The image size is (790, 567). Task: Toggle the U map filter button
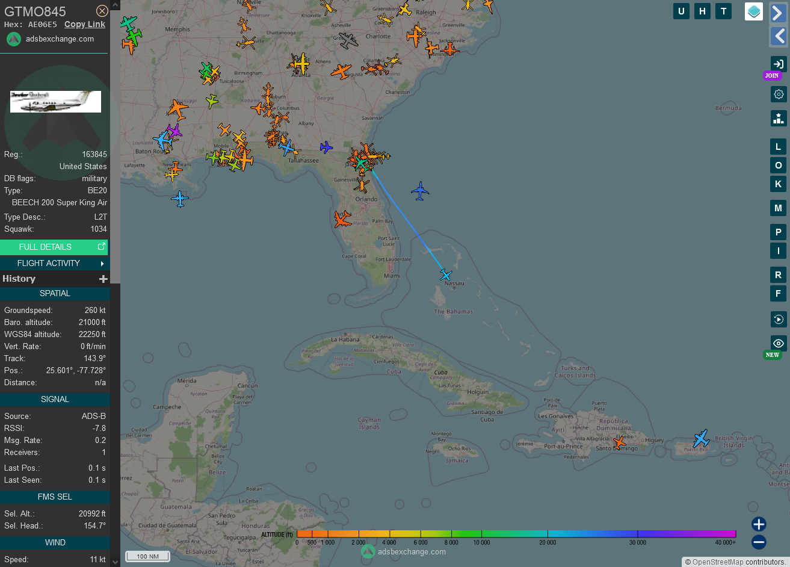point(681,11)
